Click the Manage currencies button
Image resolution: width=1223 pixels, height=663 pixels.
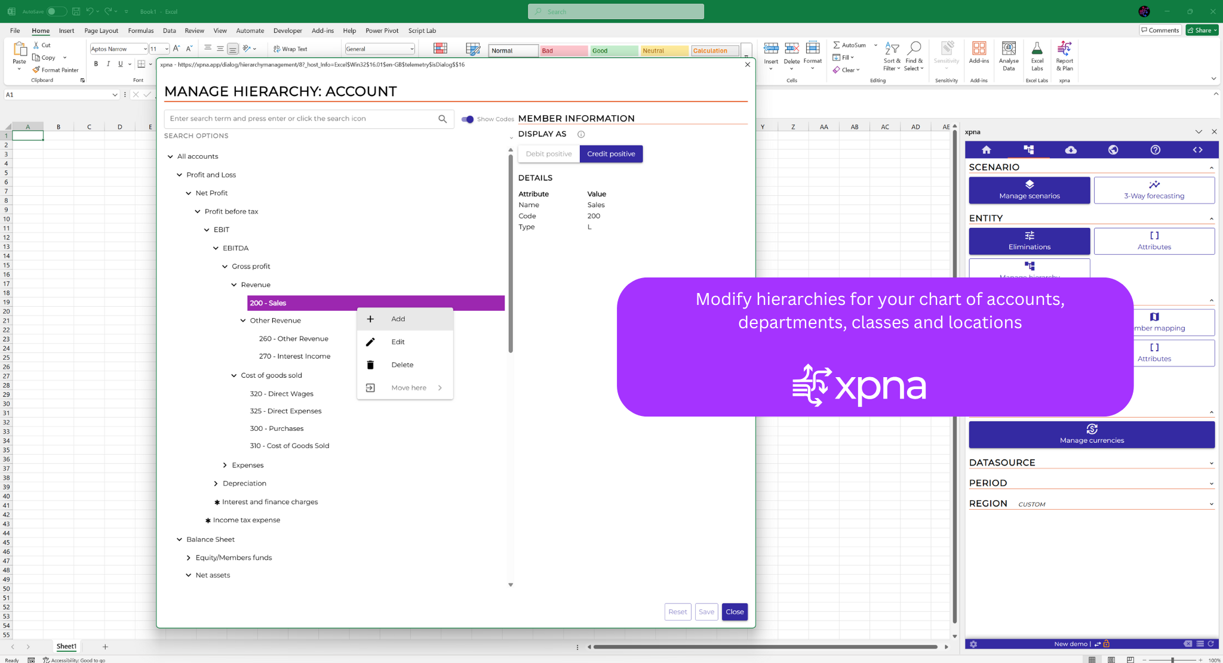[x=1091, y=434]
